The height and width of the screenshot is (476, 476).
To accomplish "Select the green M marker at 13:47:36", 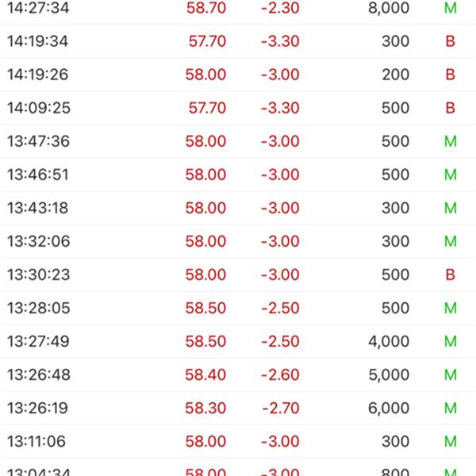I will [x=451, y=141].
